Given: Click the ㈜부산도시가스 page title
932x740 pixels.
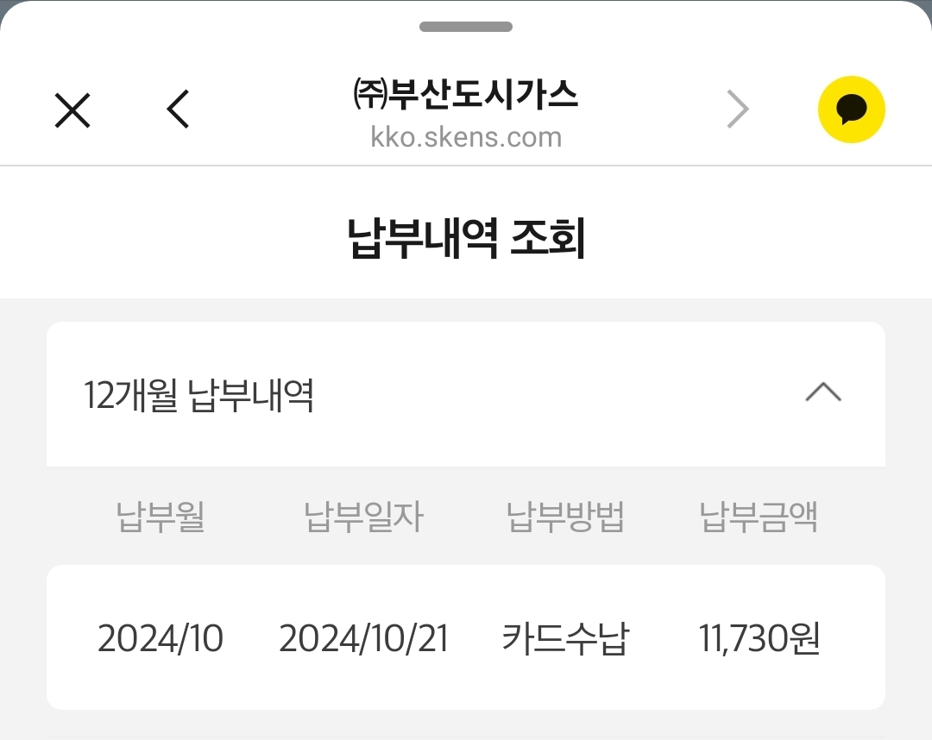Looking at the screenshot, I should 466,94.
